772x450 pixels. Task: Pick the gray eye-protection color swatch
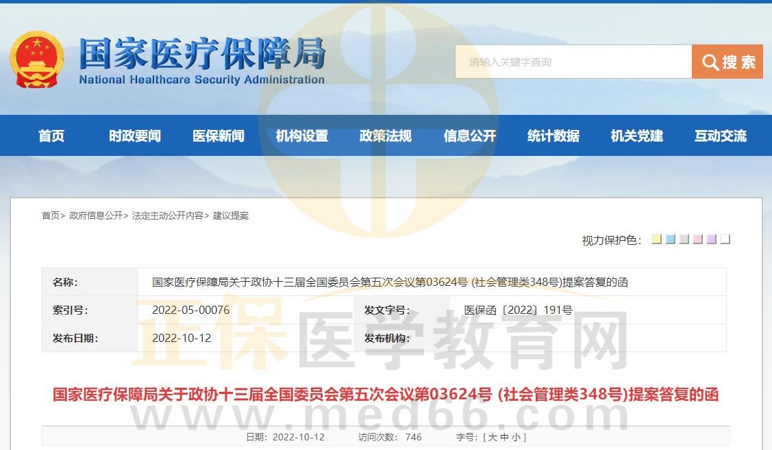click(684, 239)
